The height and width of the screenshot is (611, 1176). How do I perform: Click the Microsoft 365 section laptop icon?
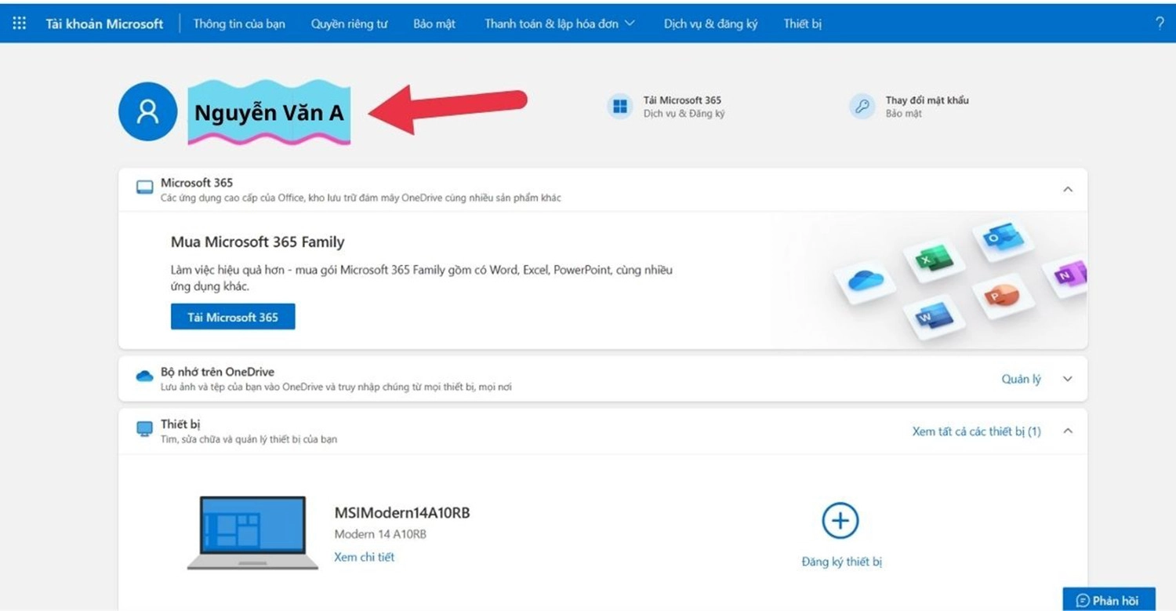tap(145, 187)
